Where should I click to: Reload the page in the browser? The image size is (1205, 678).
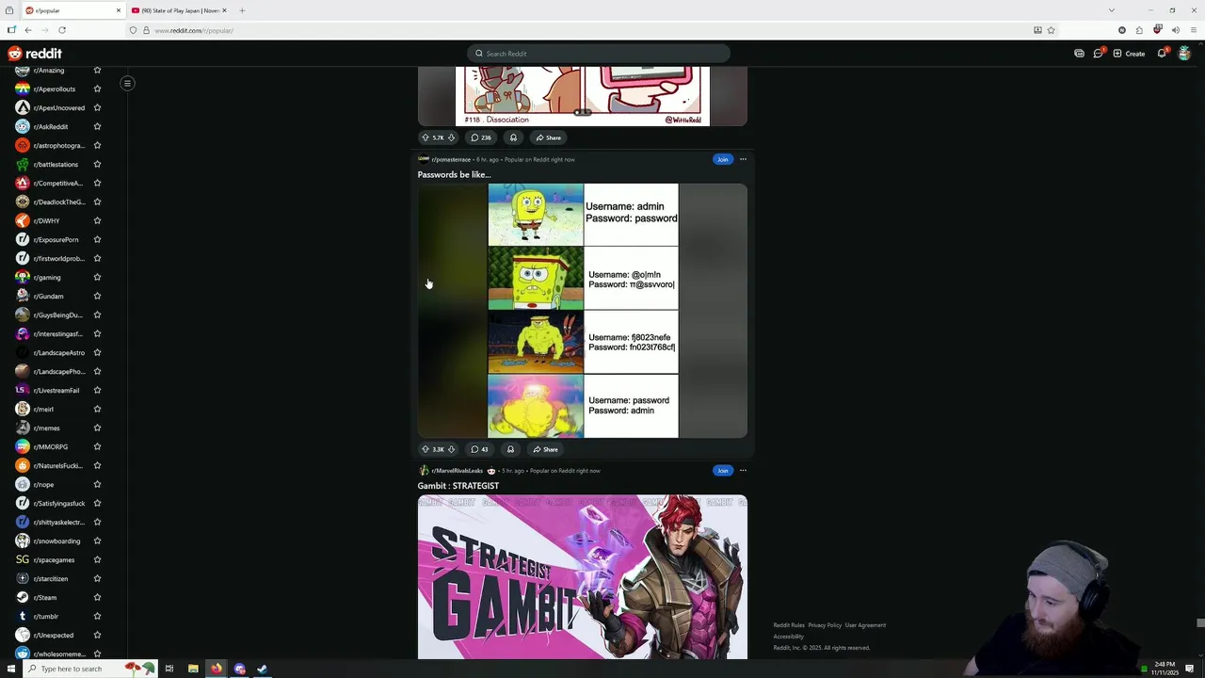tap(62, 30)
